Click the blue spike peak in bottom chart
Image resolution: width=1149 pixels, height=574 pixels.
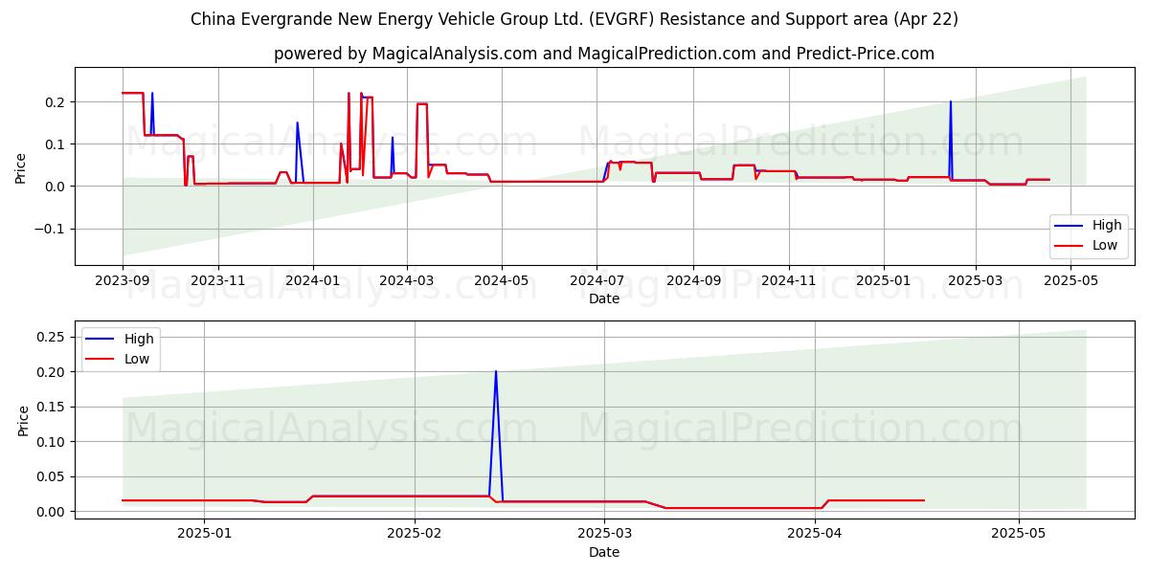(495, 371)
